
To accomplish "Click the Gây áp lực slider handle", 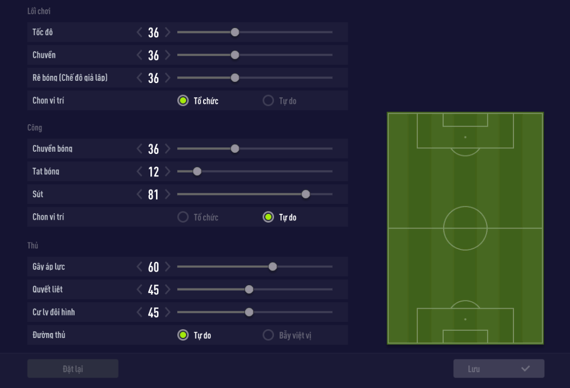I will click(x=272, y=267).
